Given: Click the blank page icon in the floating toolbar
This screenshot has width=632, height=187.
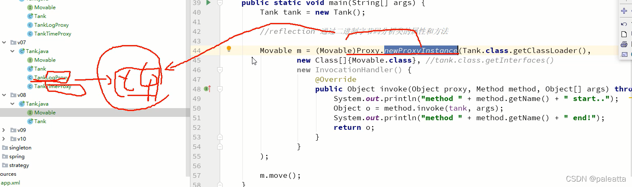Looking at the screenshot, I should coord(624,34).
